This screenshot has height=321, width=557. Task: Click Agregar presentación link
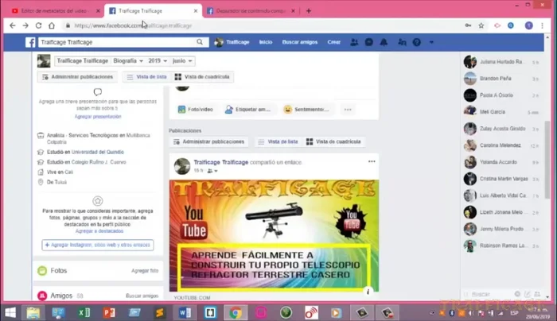click(x=98, y=116)
